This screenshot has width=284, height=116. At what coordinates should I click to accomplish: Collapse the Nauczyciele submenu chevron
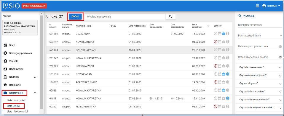35,93
